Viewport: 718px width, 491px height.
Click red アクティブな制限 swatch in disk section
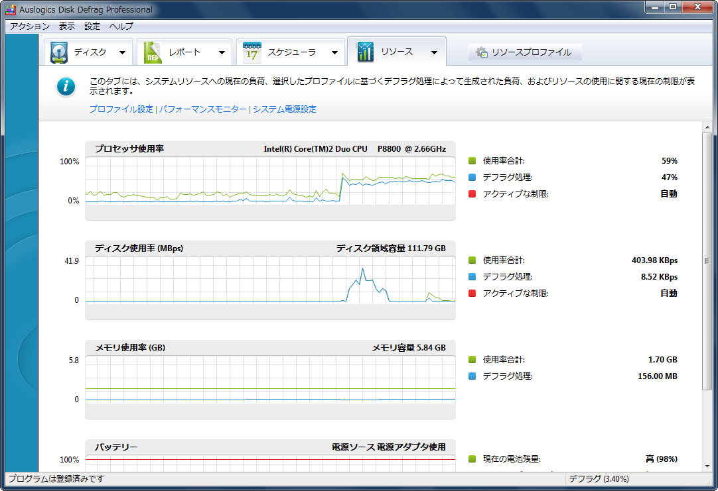point(472,293)
